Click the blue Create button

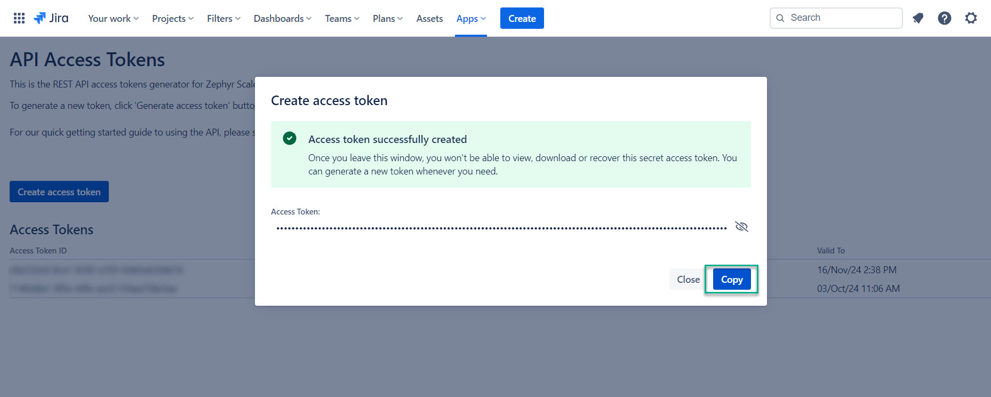522,18
